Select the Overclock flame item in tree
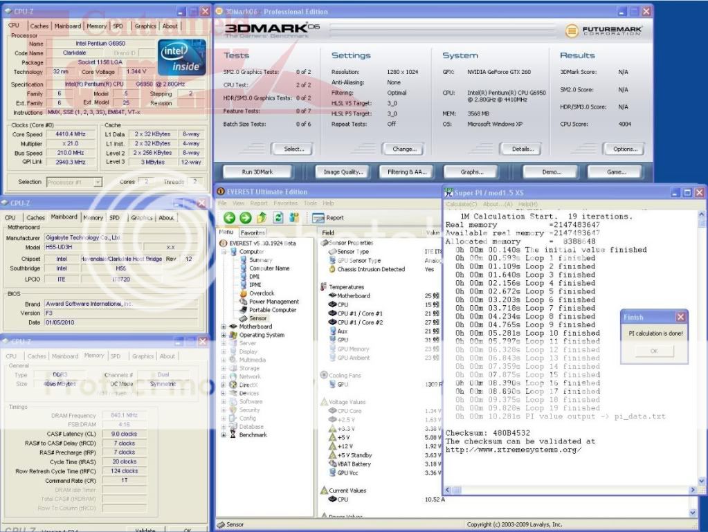The image size is (708, 532). pos(261,293)
